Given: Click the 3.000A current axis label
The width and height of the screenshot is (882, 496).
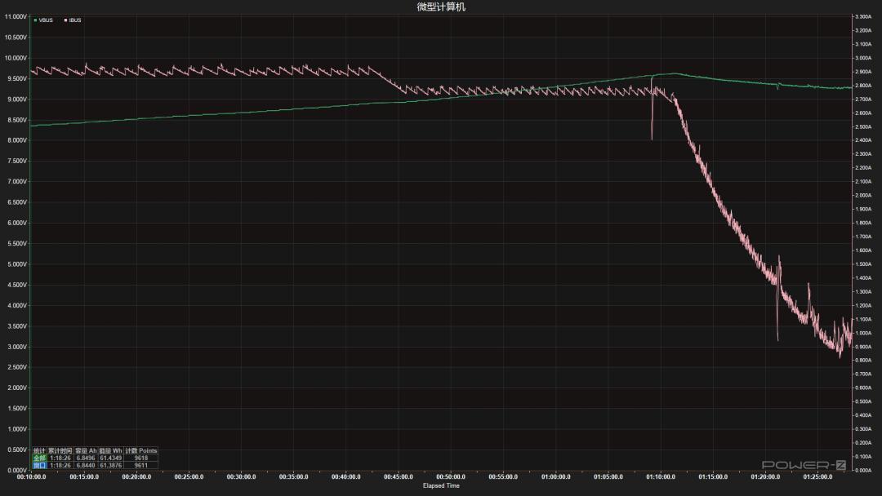Looking at the screenshot, I should [x=865, y=58].
